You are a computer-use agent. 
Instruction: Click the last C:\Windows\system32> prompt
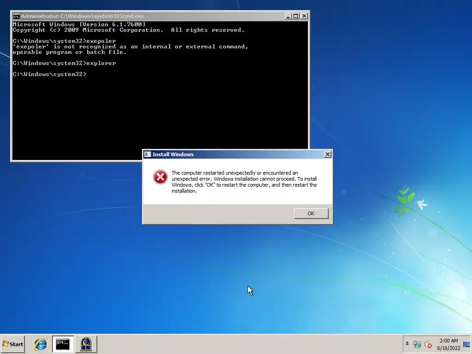(49, 74)
